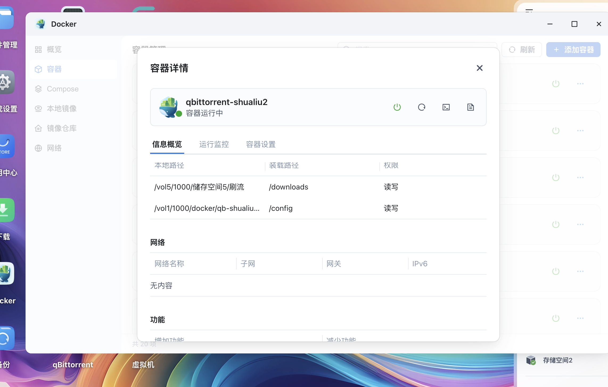The image size is (608, 387).
Task: Open the container terminal icon
Action: pyautogui.click(x=446, y=107)
